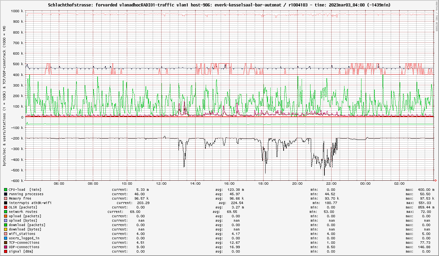Click the OLSR [packets] red legend swatch
This screenshot has width=439, height=256.
[x=6, y=207]
